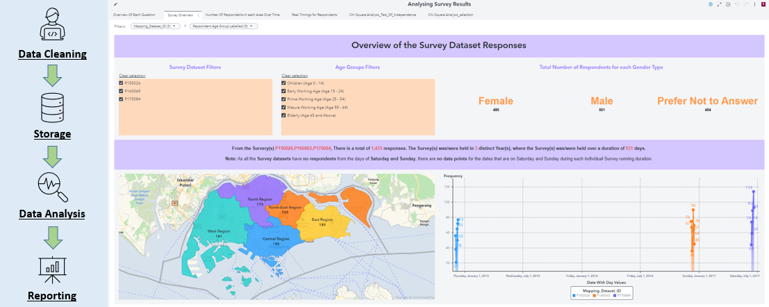Open Survey Overview tab options dots
Screen dimensions: 769x307
[x=198, y=15]
